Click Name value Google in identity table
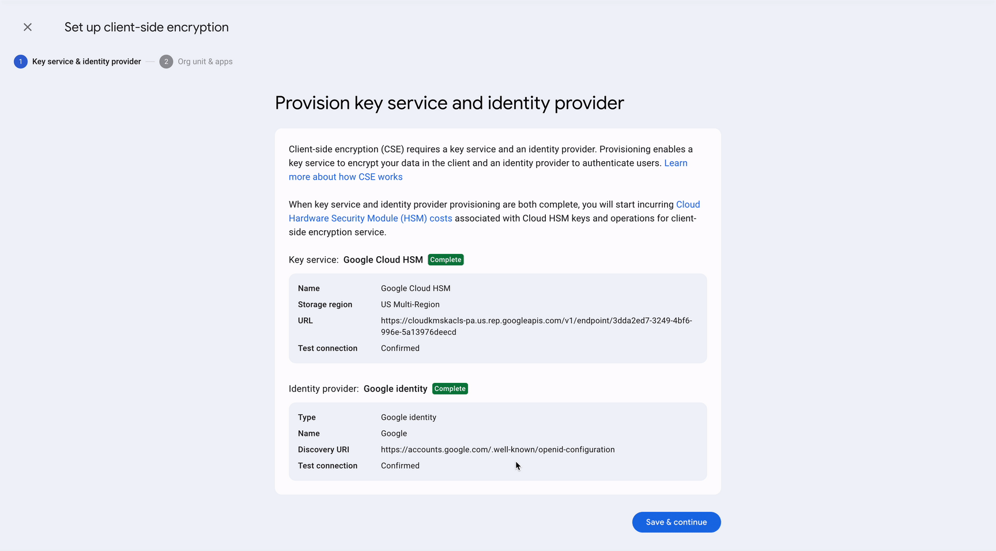The width and height of the screenshot is (996, 551). pos(394,434)
